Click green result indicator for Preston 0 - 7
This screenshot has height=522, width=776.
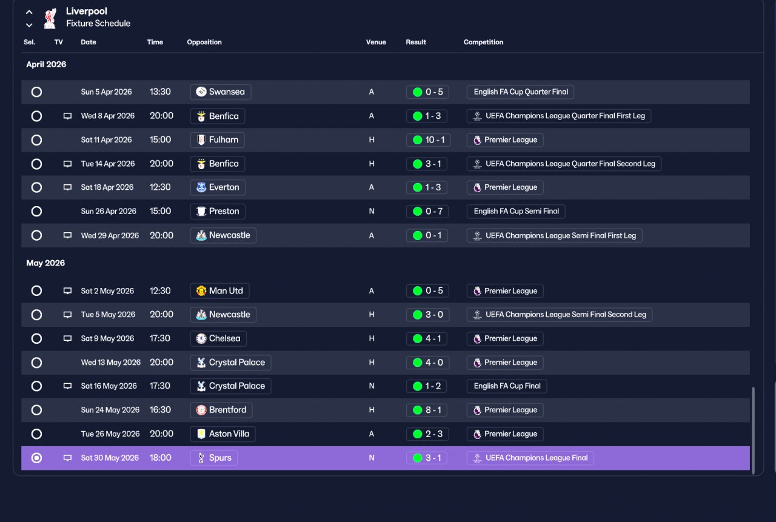coord(417,212)
